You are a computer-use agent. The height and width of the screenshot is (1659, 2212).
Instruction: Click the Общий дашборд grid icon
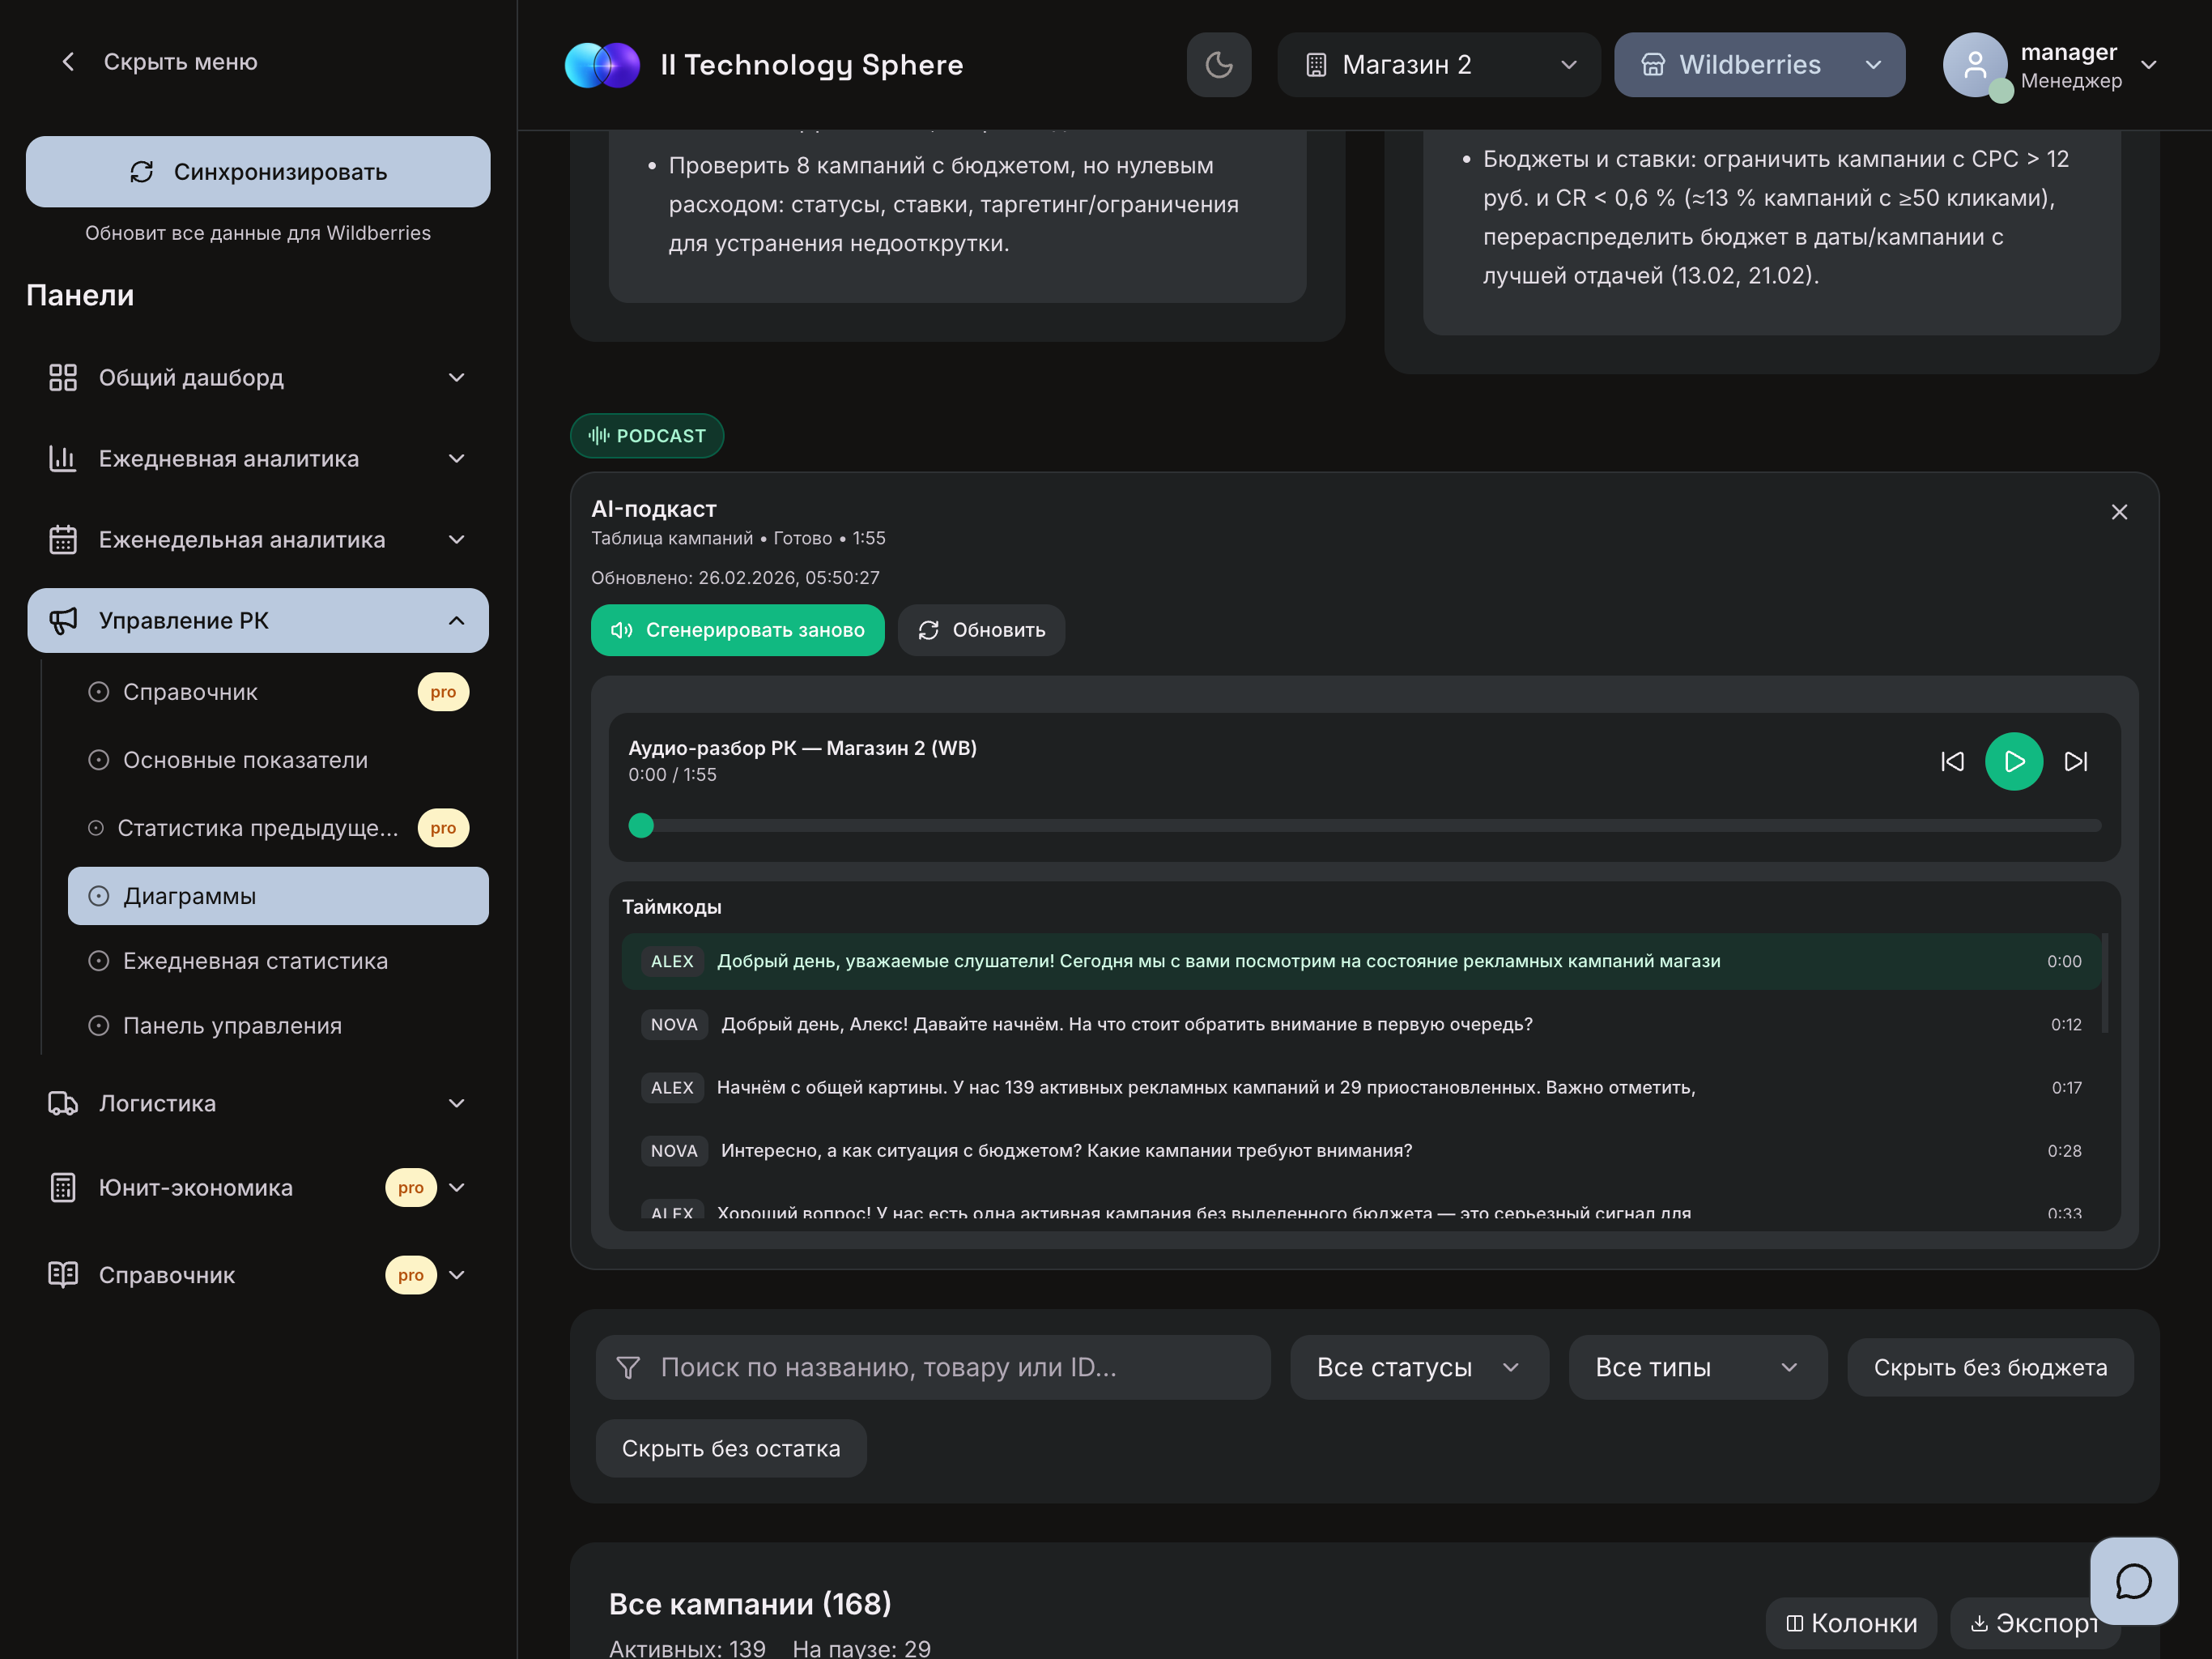63,377
